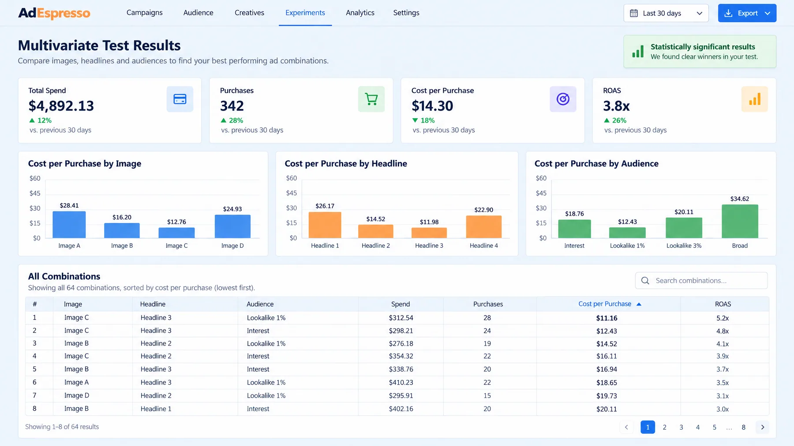Click the shopping cart icon on Purchases card
This screenshot has height=446, width=794.
pyautogui.click(x=371, y=99)
